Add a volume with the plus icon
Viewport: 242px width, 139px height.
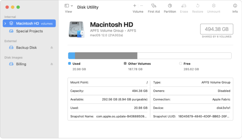click(135, 6)
